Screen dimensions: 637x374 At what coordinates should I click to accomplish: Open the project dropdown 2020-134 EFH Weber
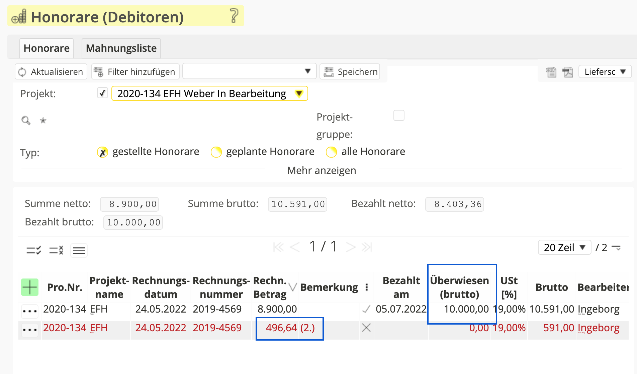[x=209, y=93]
